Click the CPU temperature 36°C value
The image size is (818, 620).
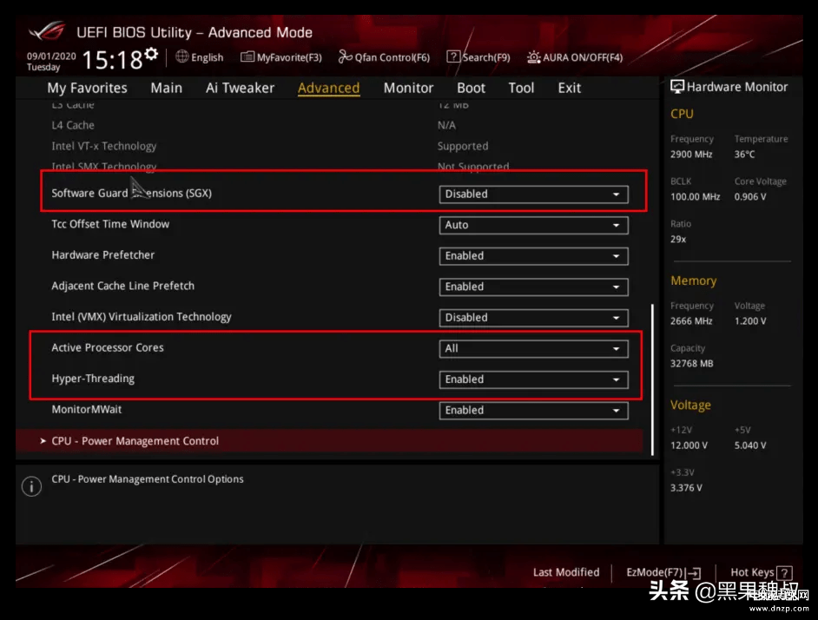point(744,155)
